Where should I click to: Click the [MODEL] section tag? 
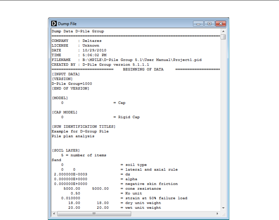[60, 98]
